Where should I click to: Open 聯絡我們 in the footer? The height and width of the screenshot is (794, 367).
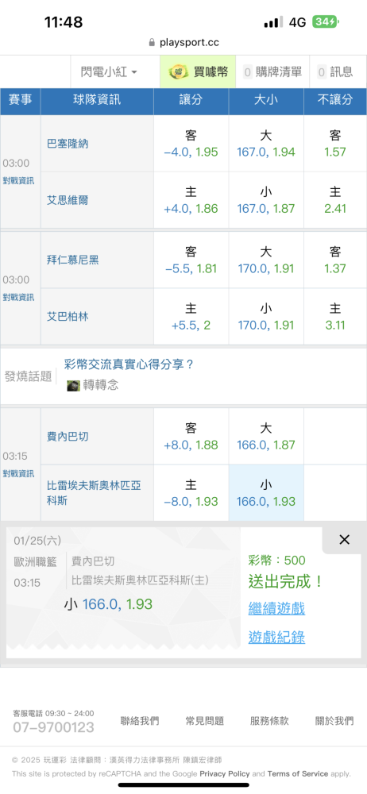coord(140,721)
